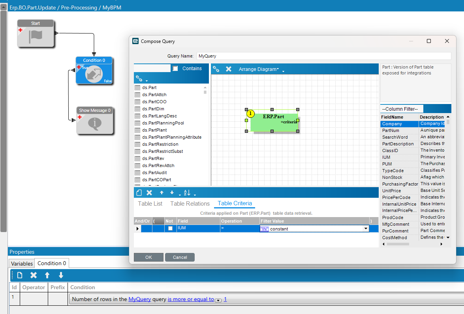Screen dimensions: 464x314
Task: Click delete condition X icon in Properties
Action: (x=34, y=275)
